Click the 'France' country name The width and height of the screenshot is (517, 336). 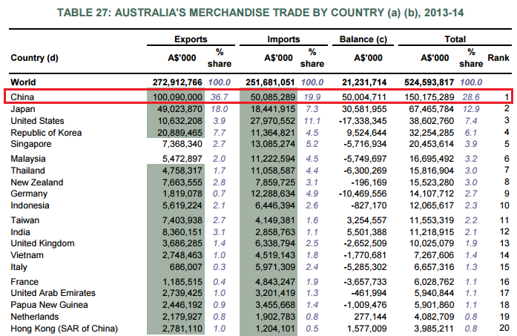tap(24, 282)
